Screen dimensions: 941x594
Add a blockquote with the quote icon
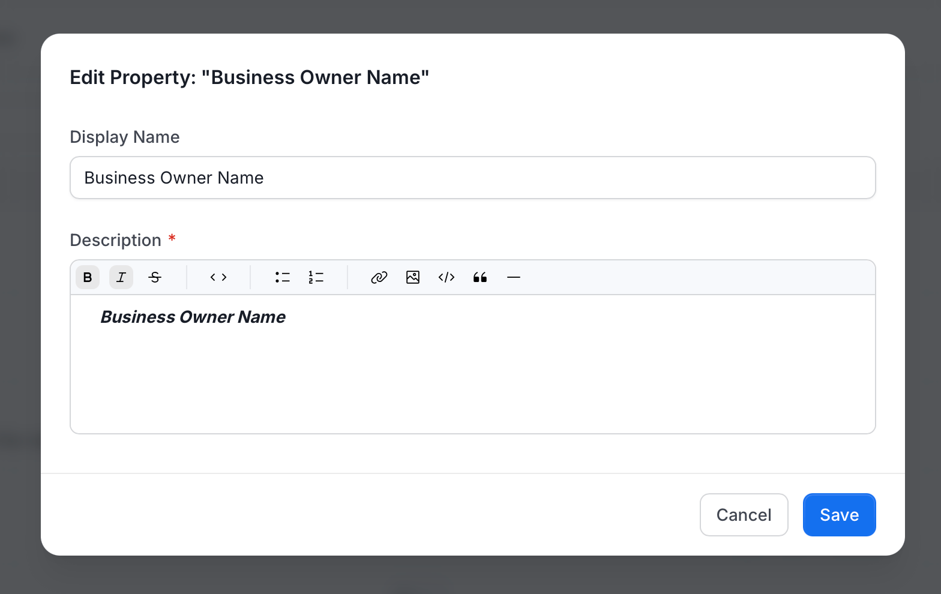coord(480,277)
